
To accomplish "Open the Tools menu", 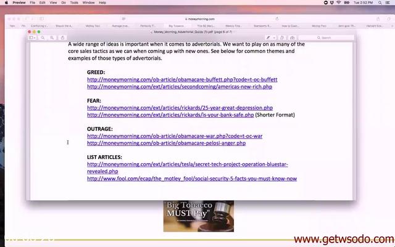I will point(74,2).
